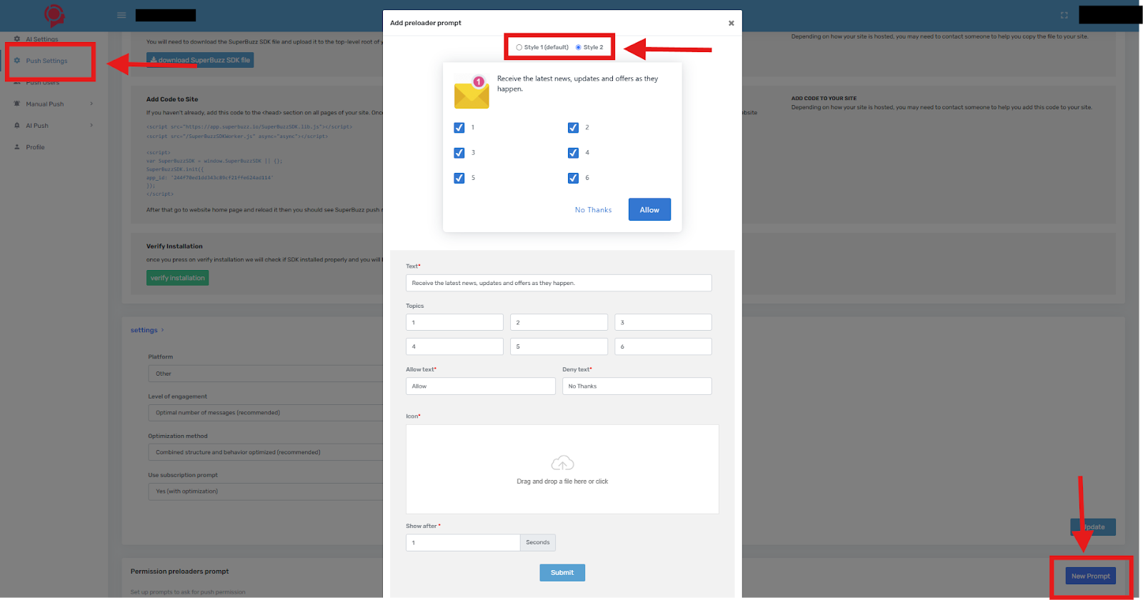Open Use subscription prompt dropdown
This screenshot has height=600, width=1143.
tap(266, 491)
